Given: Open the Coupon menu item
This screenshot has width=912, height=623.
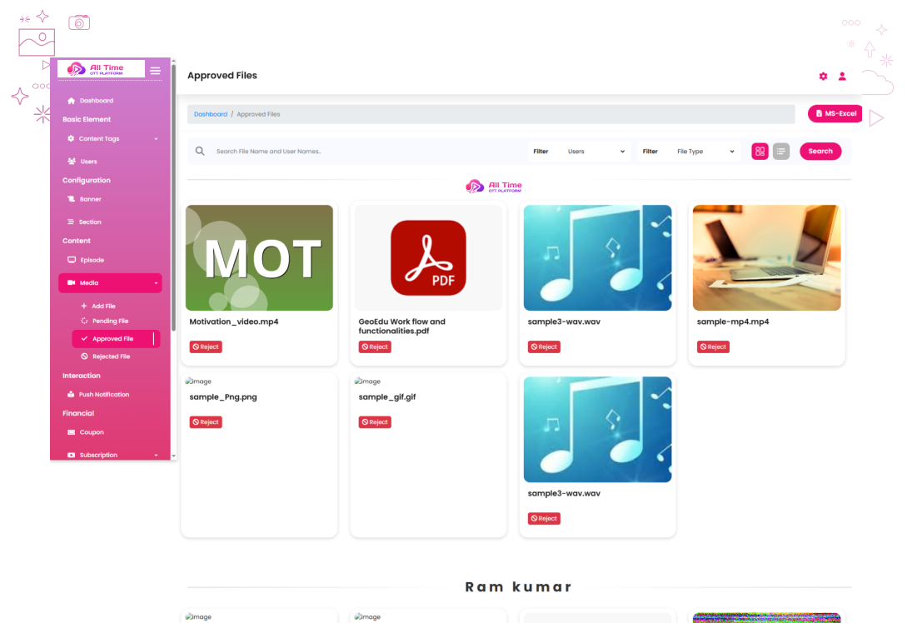Looking at the screenshot, I should tap(92, 432).
